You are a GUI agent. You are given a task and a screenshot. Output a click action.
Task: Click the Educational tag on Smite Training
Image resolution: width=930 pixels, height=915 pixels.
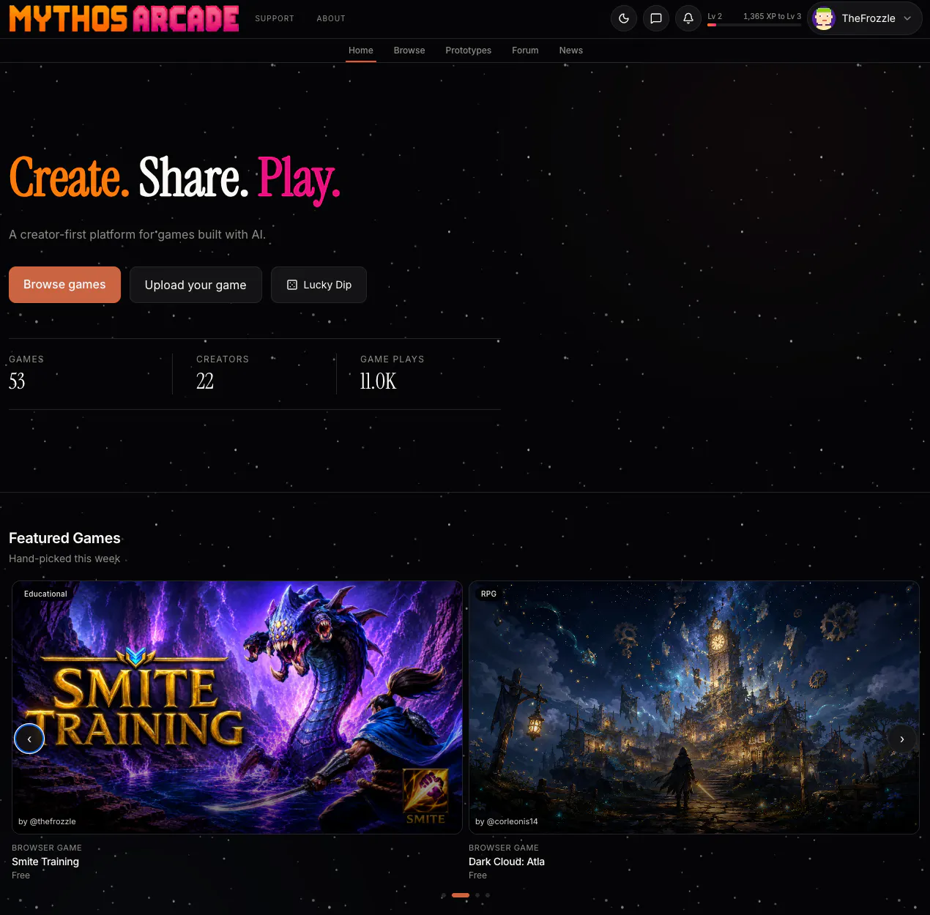pos(45,594)
